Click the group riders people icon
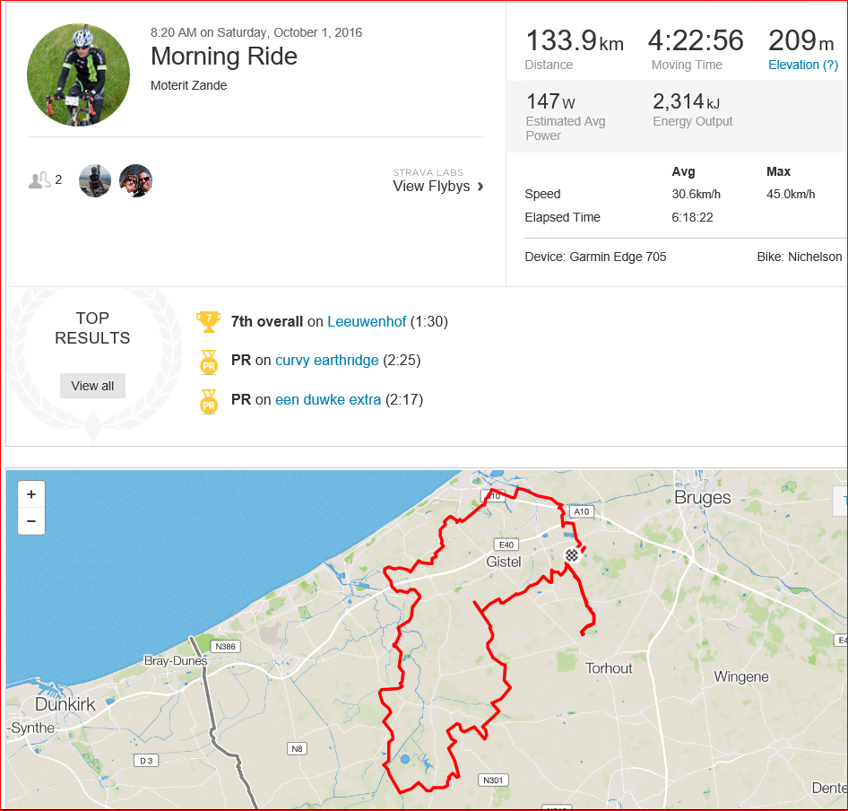This screenshot has width=848, height=811. 39,180
